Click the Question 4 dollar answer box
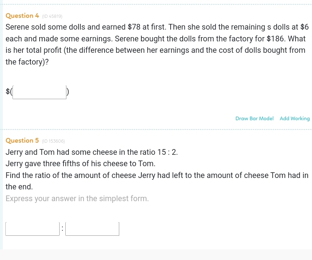This screenshot has height=260, width=312. click(x=39, y=92)
